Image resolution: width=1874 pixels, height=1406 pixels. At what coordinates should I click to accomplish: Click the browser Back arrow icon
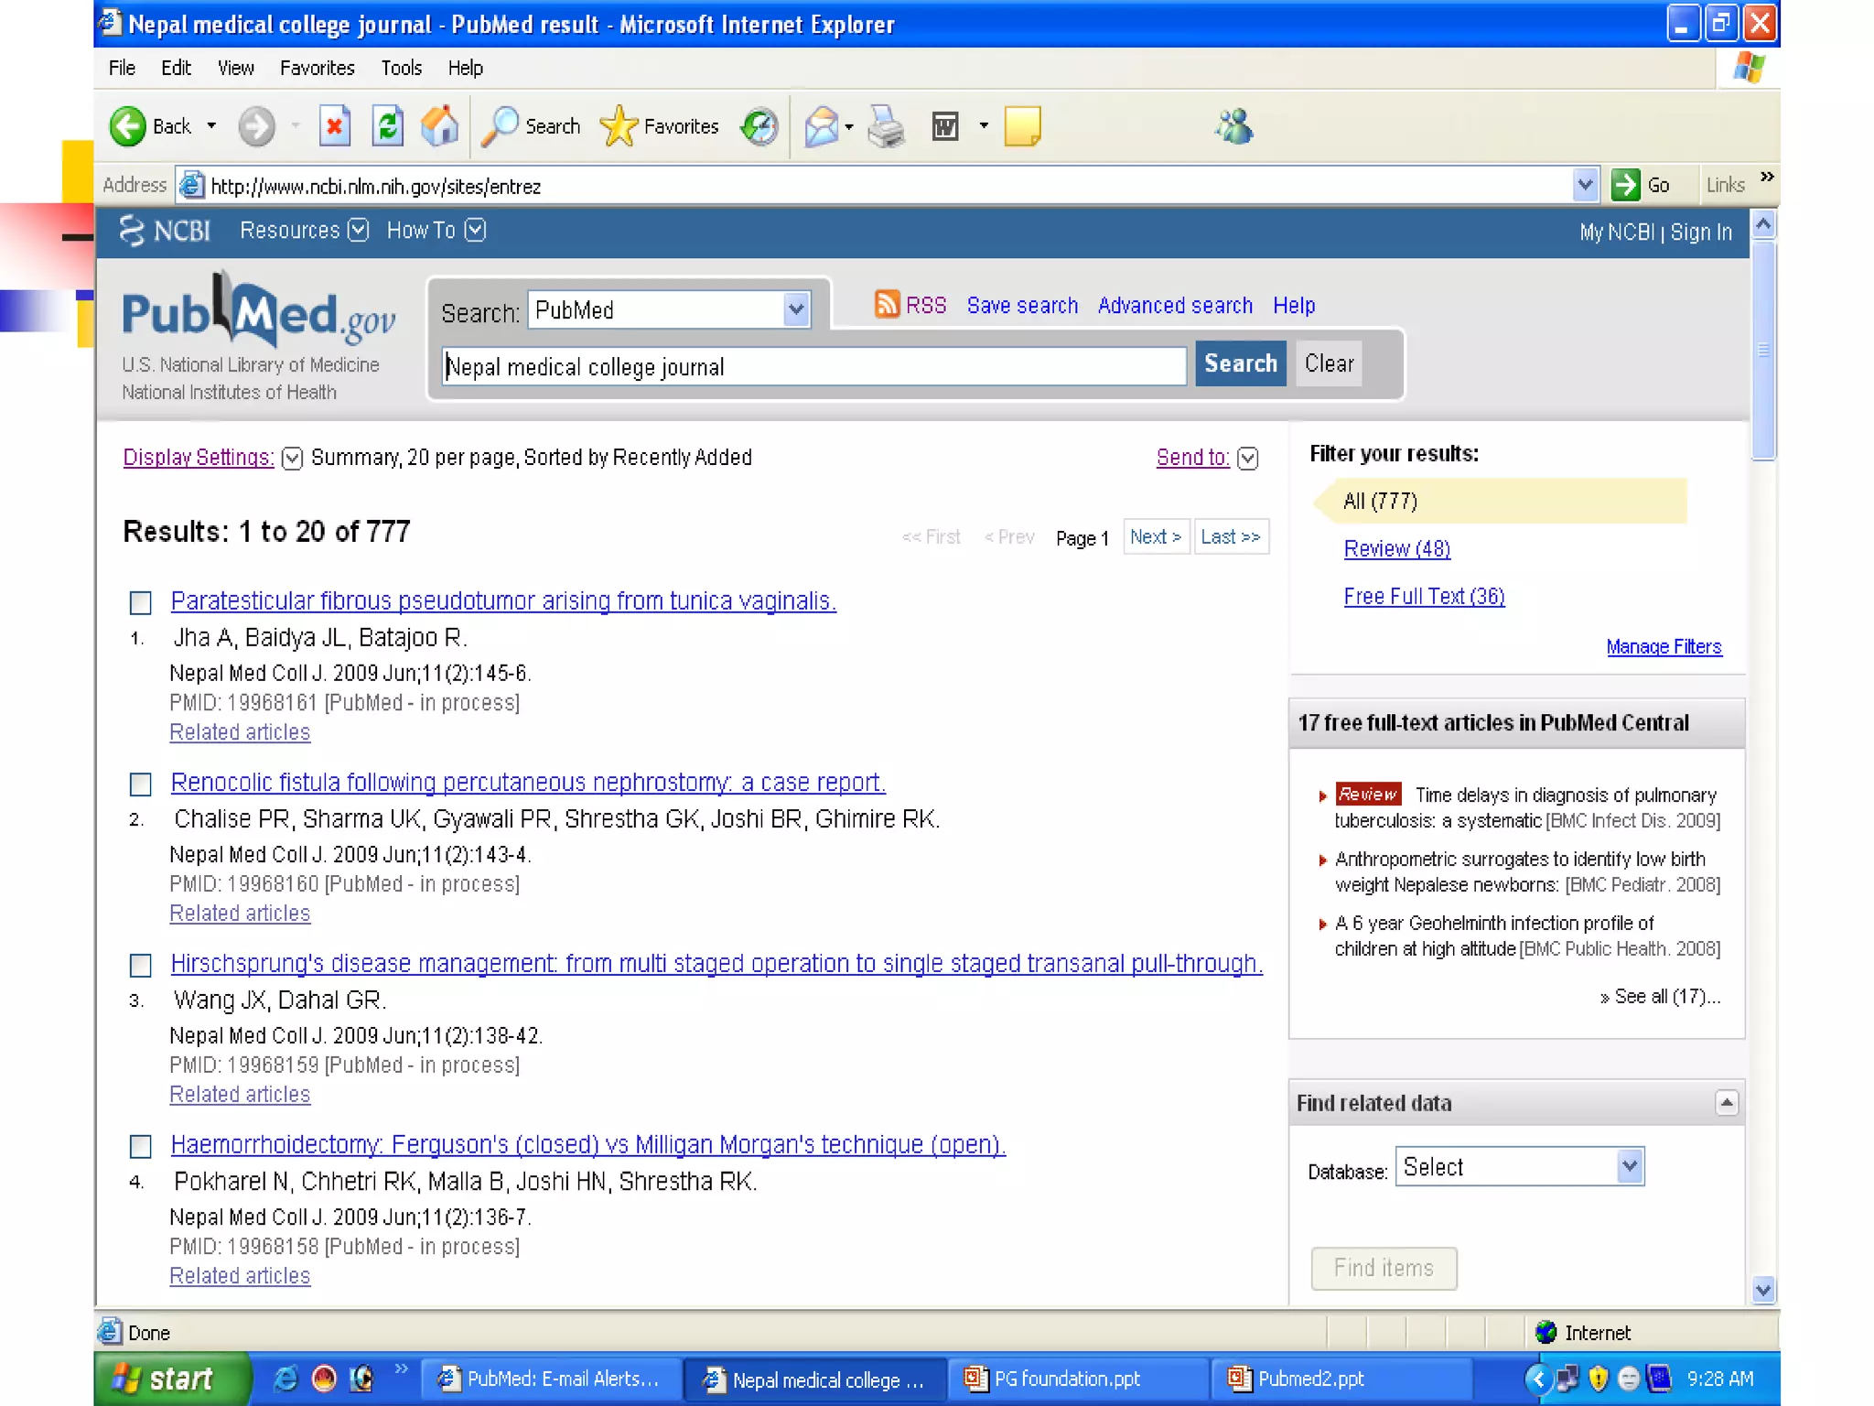(x=128, y=126)
